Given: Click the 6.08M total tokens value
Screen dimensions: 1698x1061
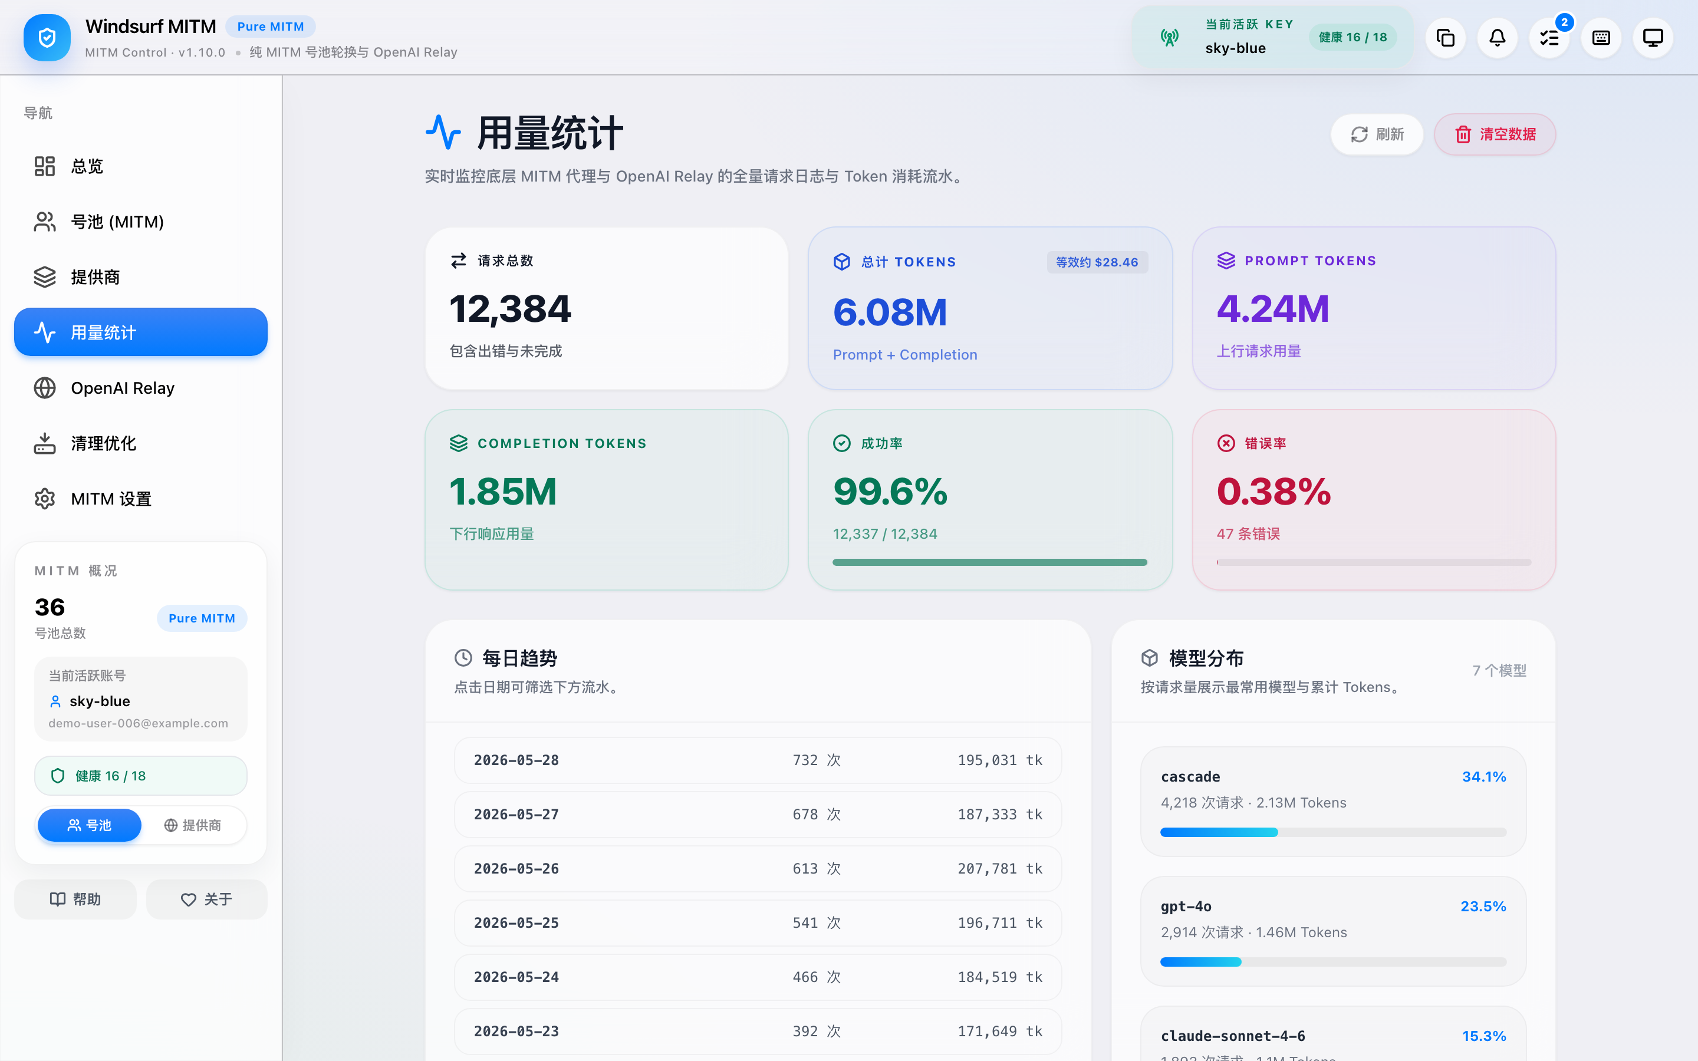Looking at the screenshot, I should click(890, 312).
